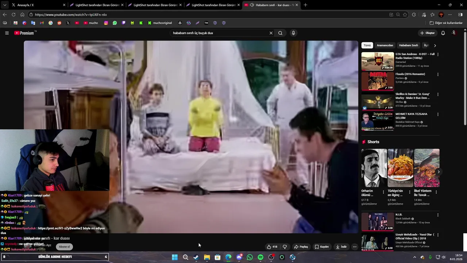
Task: Click the Kaydet save button
Action: click(322, 247)
